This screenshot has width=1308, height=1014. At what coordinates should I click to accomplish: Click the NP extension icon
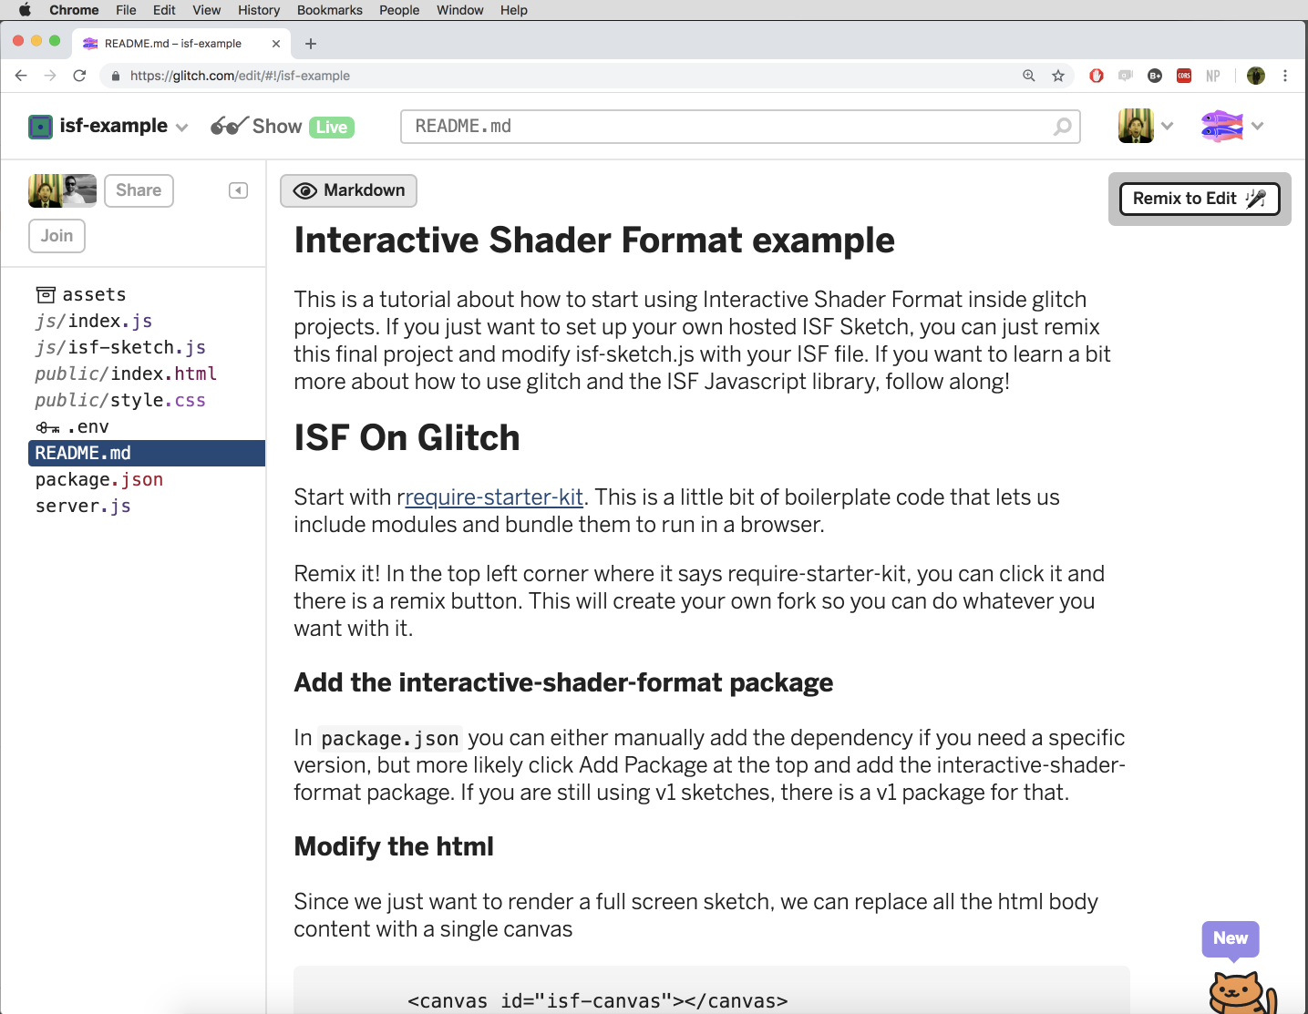tap(1213, 76)
